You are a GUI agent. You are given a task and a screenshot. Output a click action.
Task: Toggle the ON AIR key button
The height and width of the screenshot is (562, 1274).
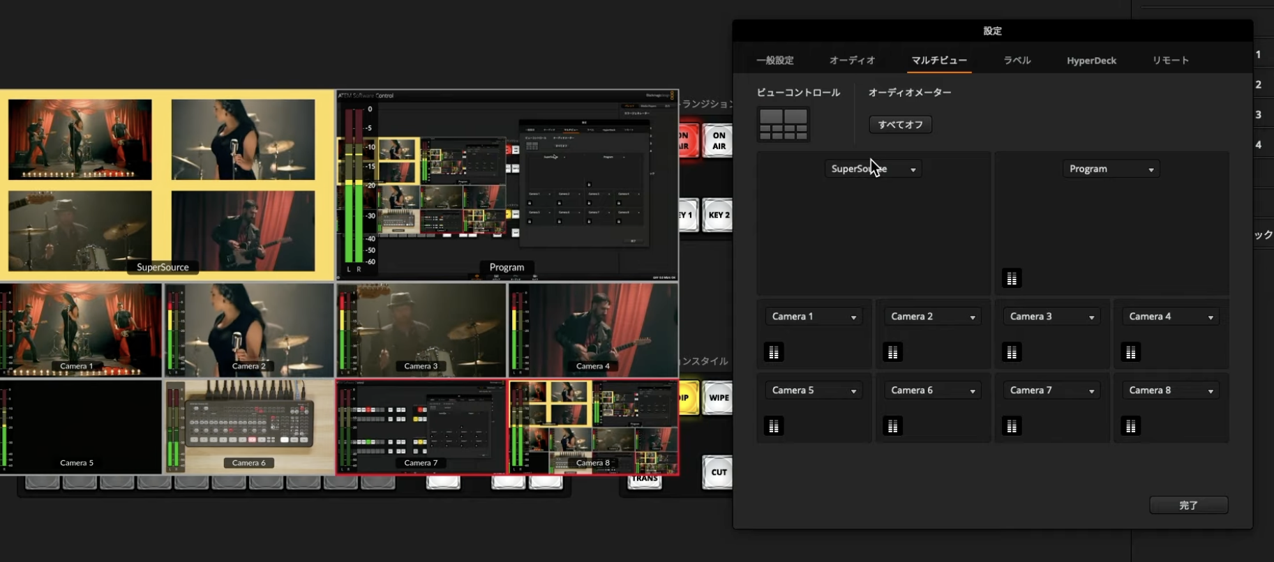718,141
